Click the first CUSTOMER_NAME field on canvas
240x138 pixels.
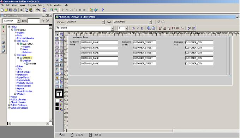99,42
